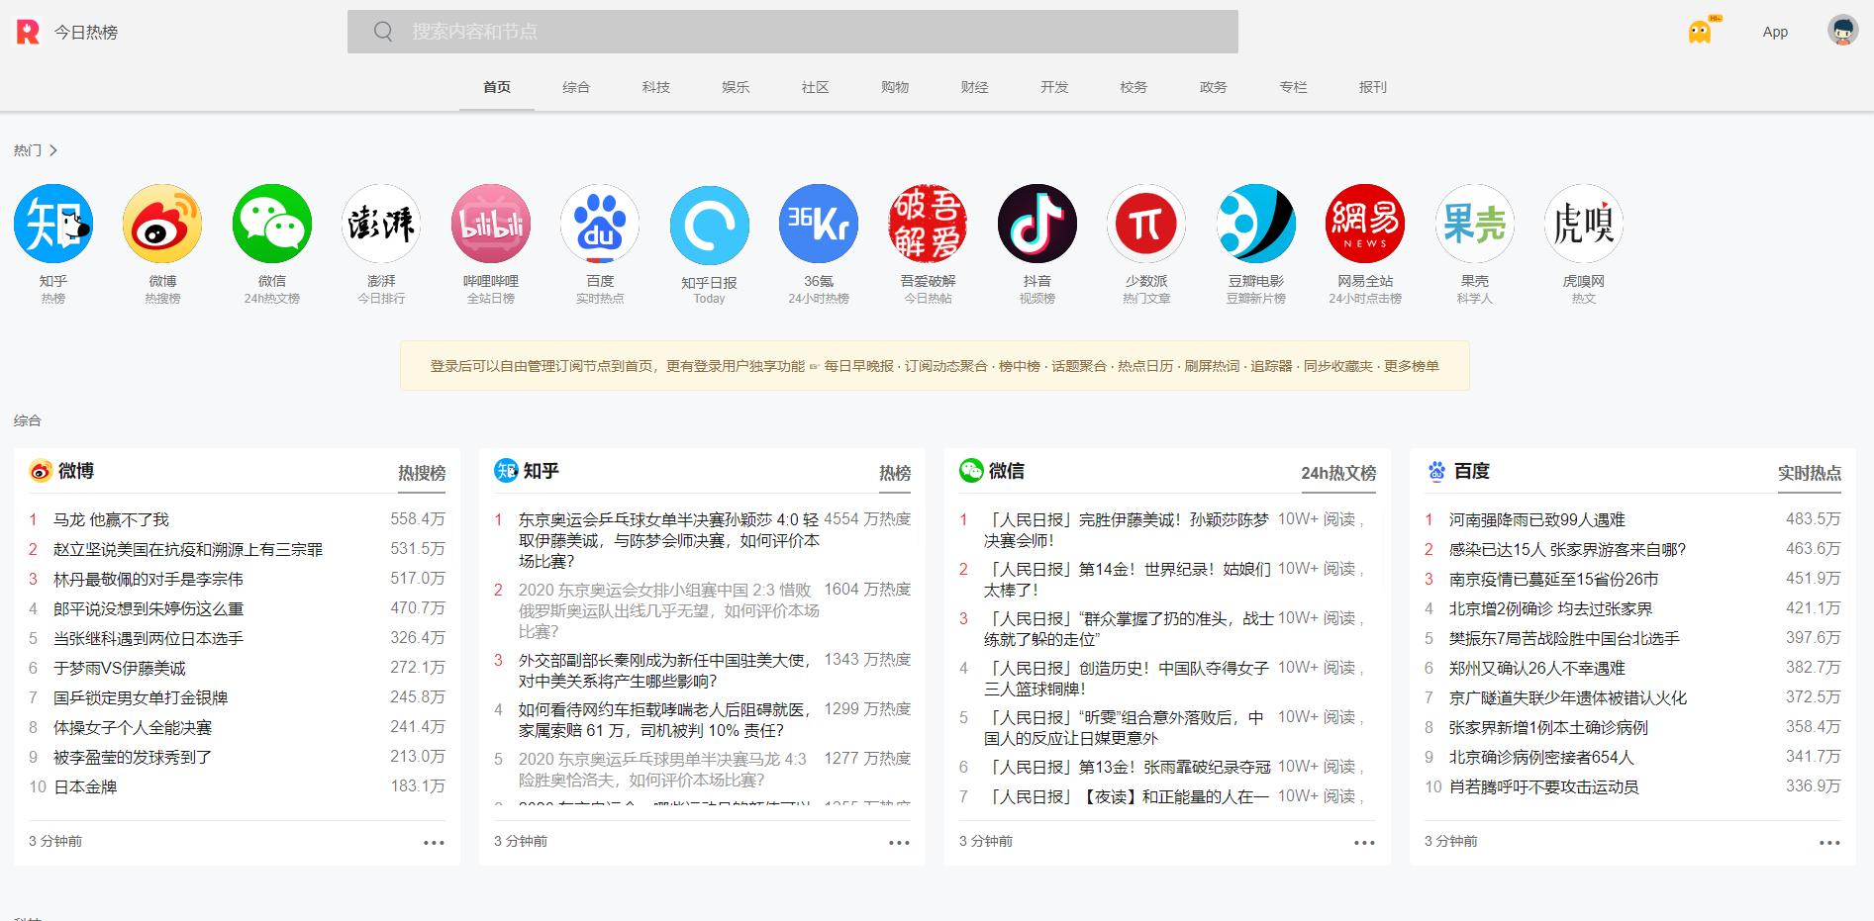1874x921 pixels.
Task: Switch to the 财经 tab
Action: [x=974, y=87]
